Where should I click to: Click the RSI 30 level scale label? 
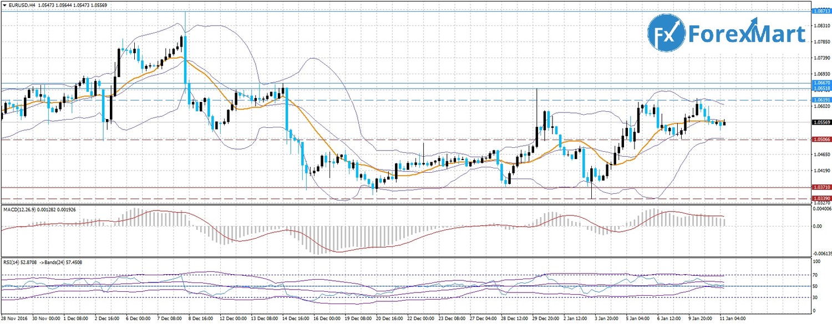[816, 297]
